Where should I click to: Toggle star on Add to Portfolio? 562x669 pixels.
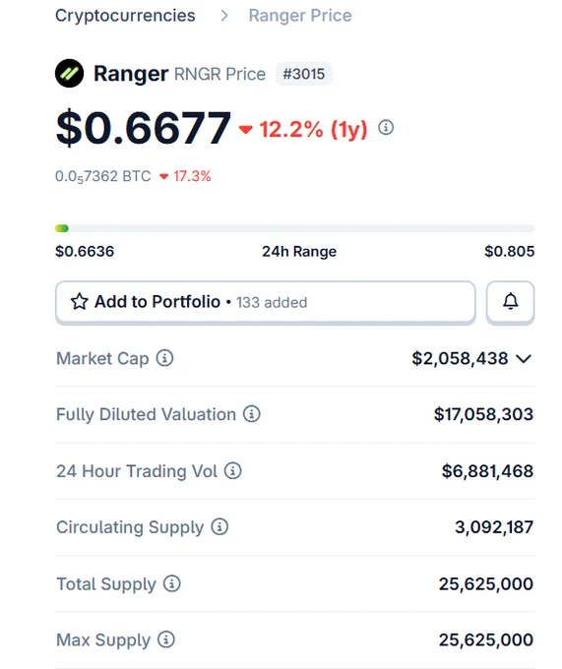click(80, 302)
